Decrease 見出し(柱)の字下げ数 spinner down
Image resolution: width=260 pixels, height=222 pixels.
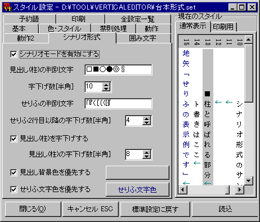[146, 157]
